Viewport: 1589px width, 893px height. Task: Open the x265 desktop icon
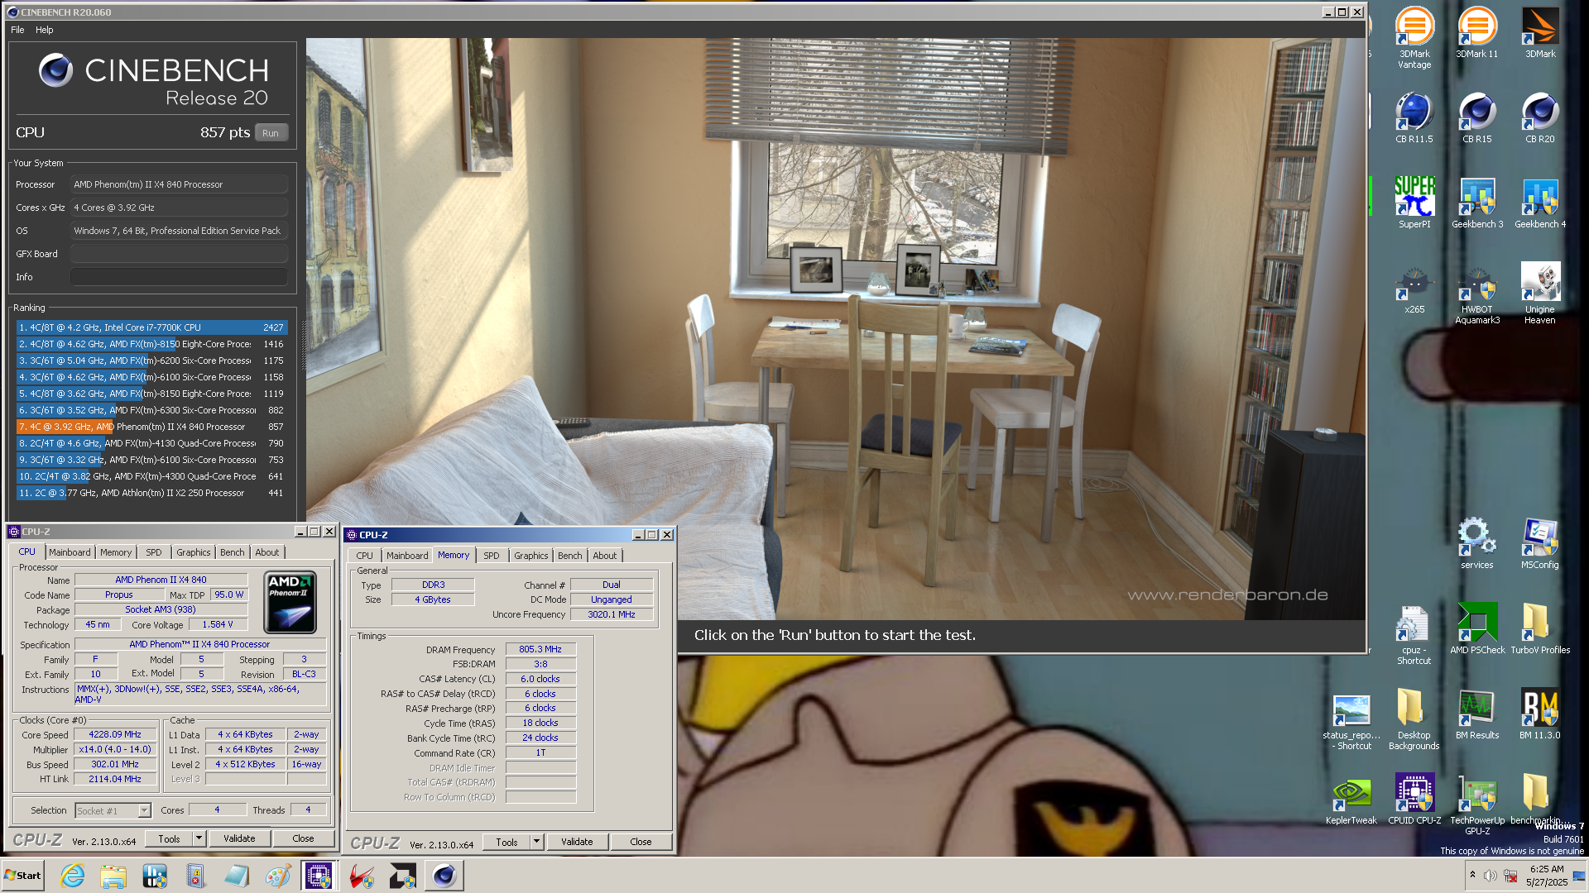pos(1414,289)
